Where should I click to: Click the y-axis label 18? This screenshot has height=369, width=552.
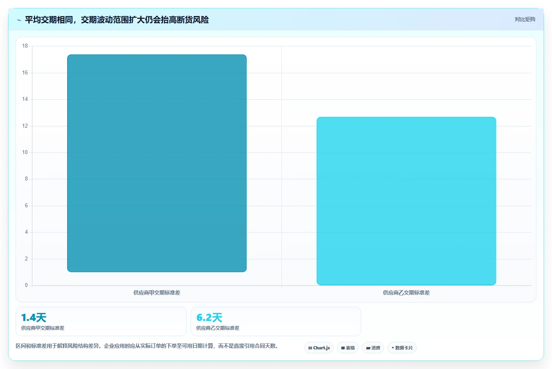click(x=25, y=46)
